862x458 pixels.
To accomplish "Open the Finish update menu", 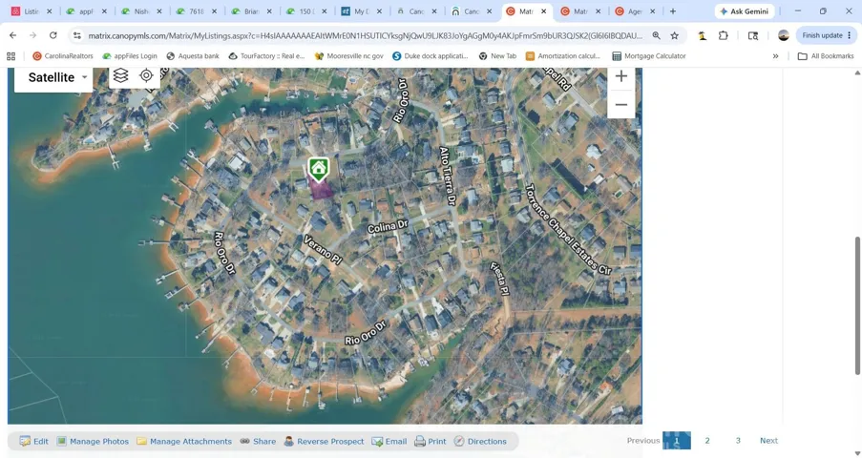I will [x=827, y=35].
